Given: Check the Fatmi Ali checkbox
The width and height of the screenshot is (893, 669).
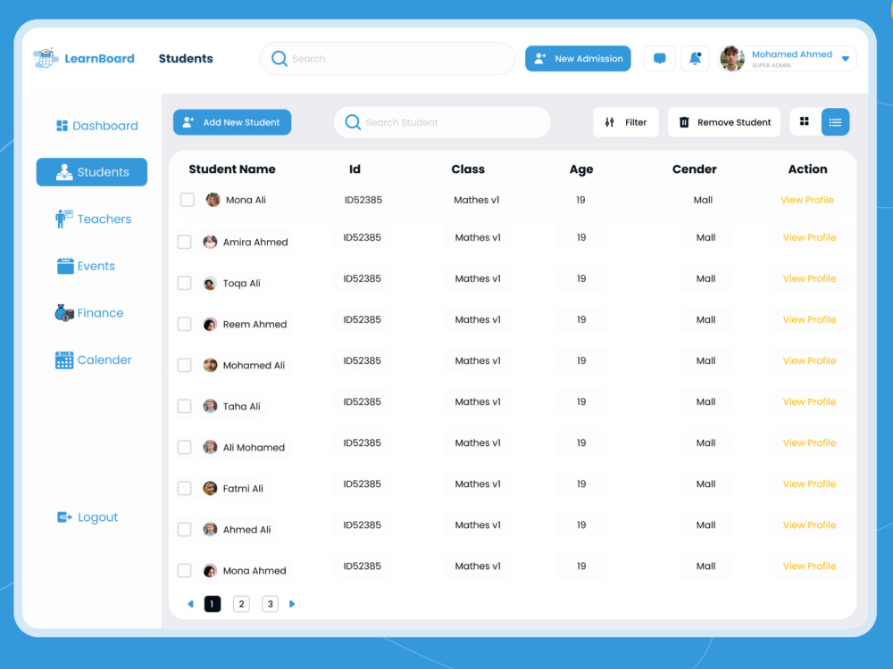Looking at the screenshot, I should pos(185,488).
